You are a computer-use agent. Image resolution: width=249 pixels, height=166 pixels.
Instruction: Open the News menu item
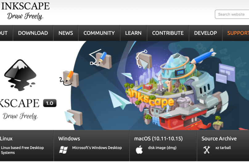[x=66, y=33]
